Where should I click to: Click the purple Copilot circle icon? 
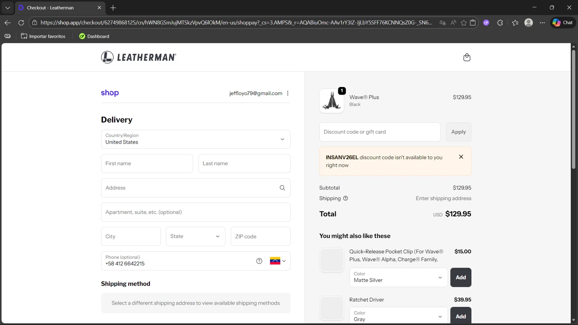click(486, 23)
